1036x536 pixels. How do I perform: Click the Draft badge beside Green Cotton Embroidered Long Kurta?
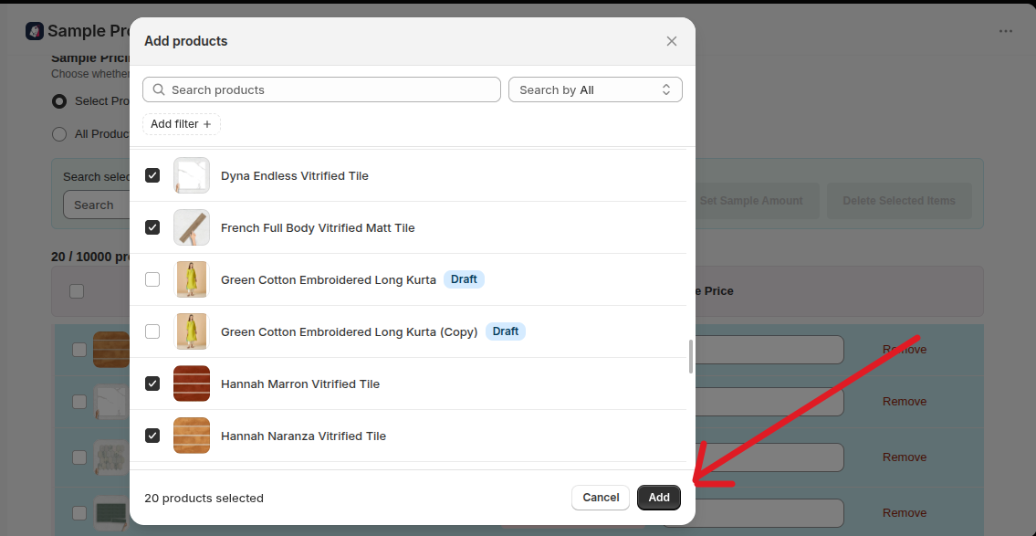tap(464, 279)
